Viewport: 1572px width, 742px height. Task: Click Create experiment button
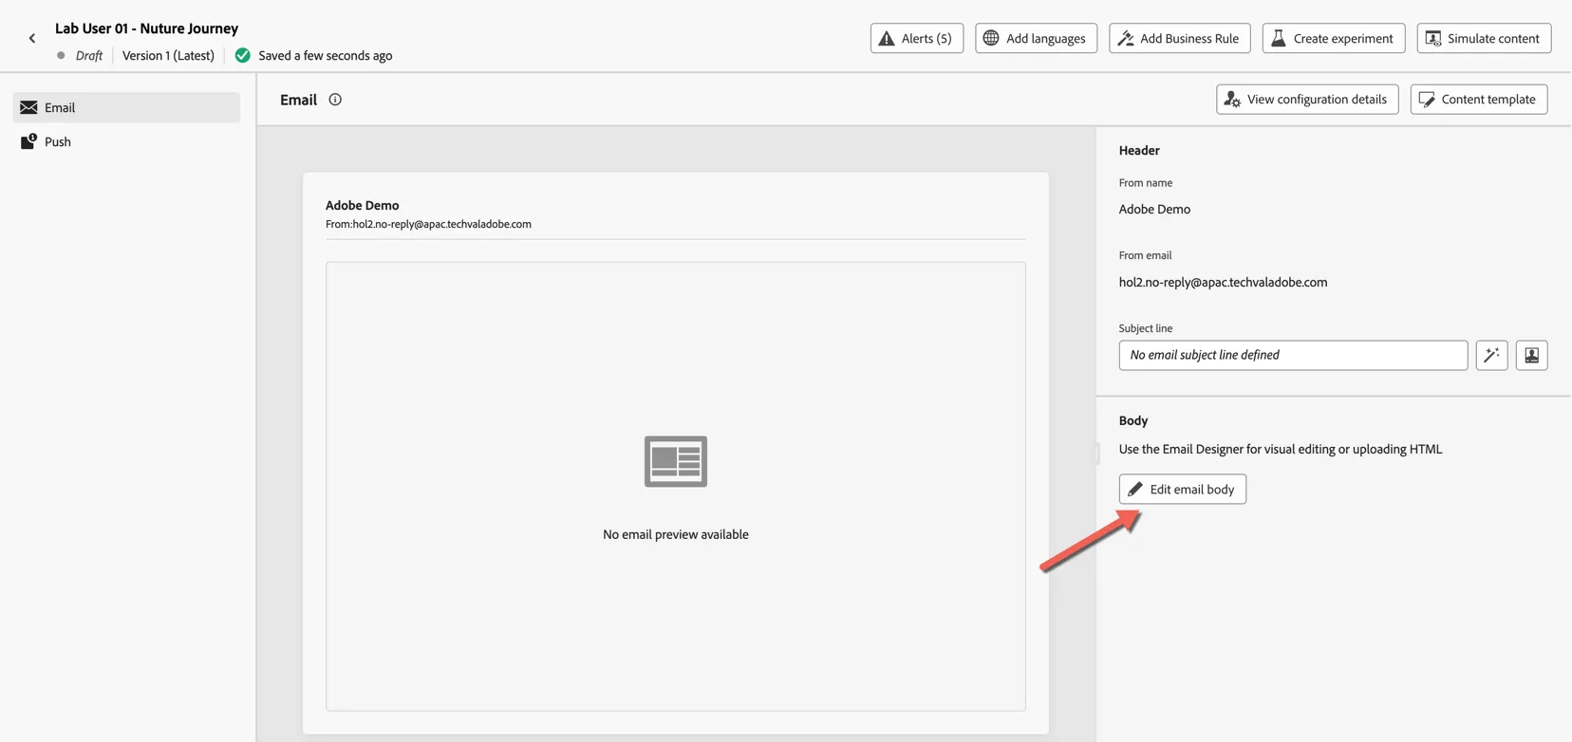(x=1333, y=38)
